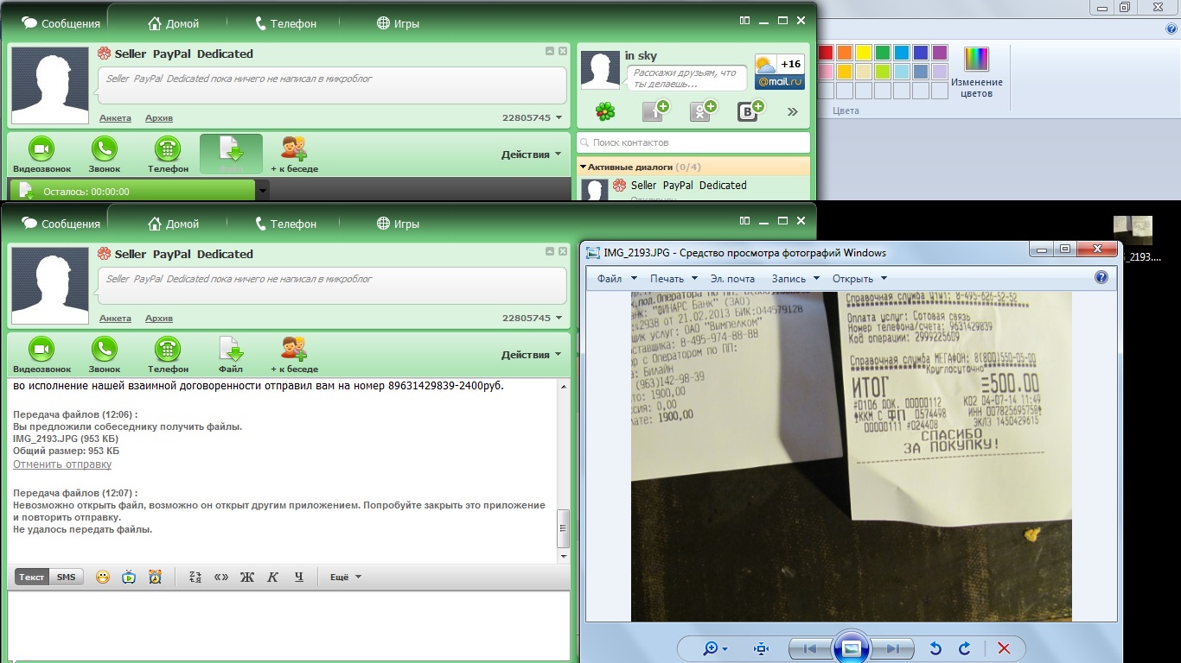This screenshot has height=663, width=1181.
Task: Open the Печать menu in Photo Viewer
Action: (673, 278)
